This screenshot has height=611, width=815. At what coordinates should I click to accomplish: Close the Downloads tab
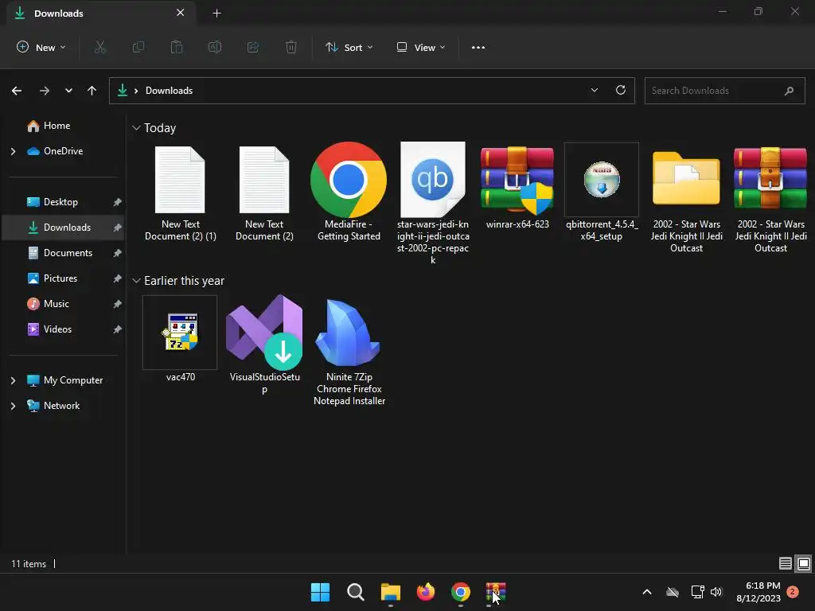click(181, 13)
